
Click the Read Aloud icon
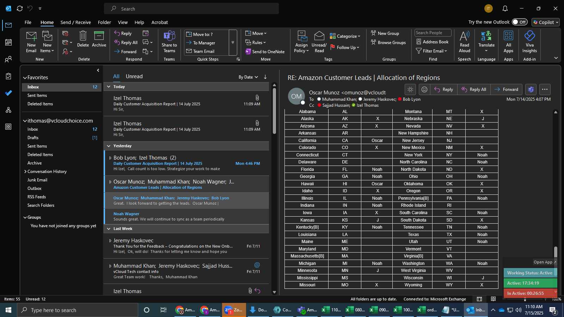pyautogui.click(x=465, y=42)
